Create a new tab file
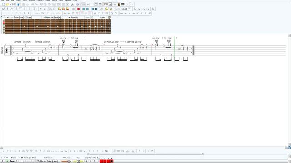 point(3,4)
